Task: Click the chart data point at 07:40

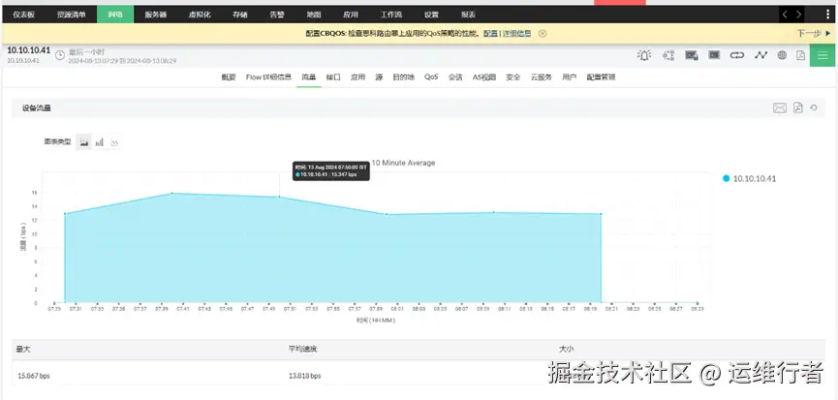Action: (x=171, y=194)
